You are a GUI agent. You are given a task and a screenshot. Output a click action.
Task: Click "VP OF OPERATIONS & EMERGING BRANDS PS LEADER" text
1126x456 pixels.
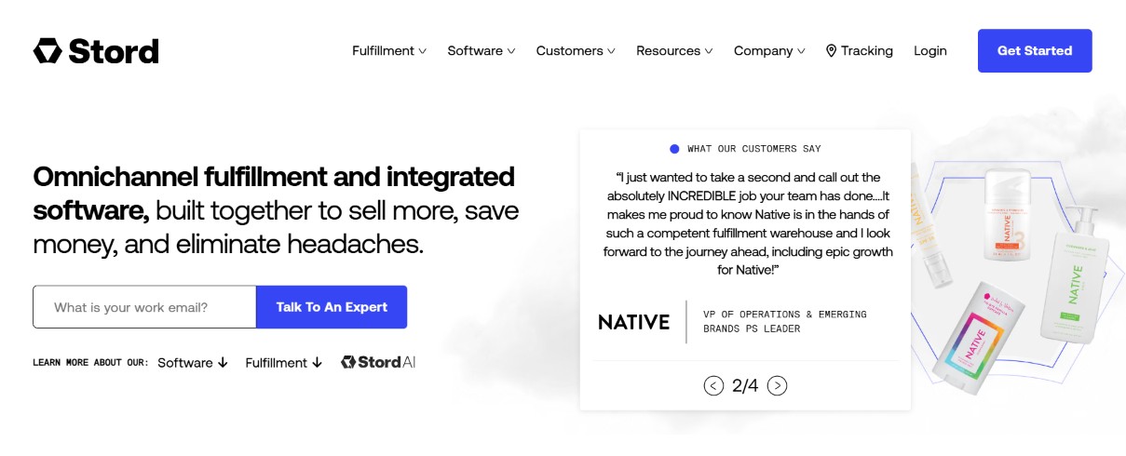pyautogui.click(x=785, y=322)
